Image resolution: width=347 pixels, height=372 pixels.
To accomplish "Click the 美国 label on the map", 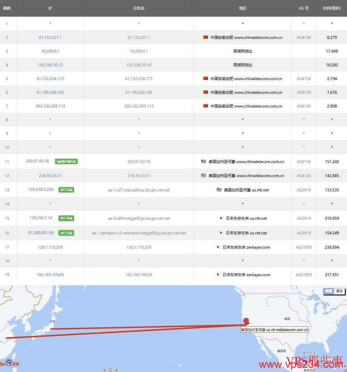I will click(x=287, y=319).
